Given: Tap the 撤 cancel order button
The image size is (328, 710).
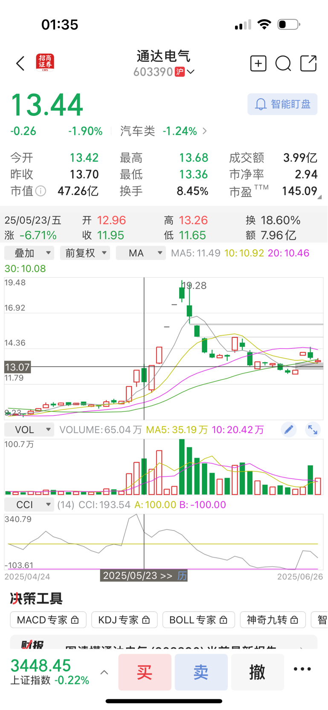Looking at the screenshot, I should click(x=258, y=672).
